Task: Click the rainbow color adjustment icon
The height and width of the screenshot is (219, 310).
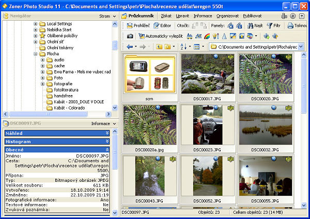Action: (x=207, y=36)
